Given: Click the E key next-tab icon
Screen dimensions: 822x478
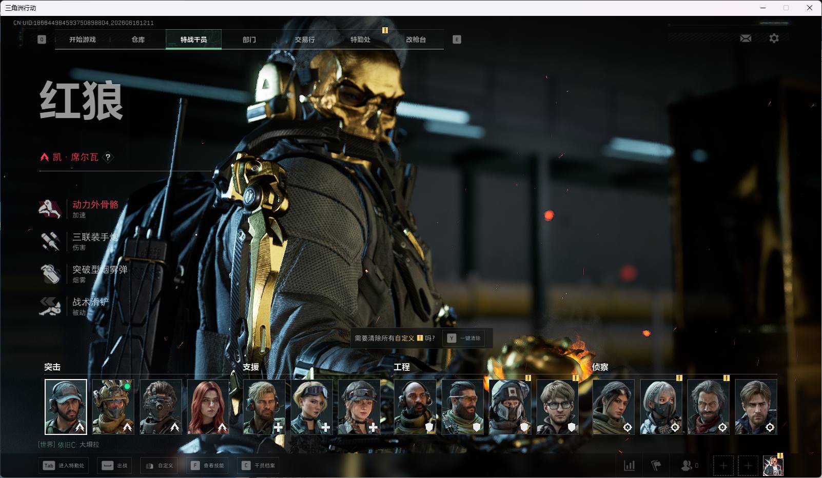Looking at the screenshot, I should click(x=457, y=39).
